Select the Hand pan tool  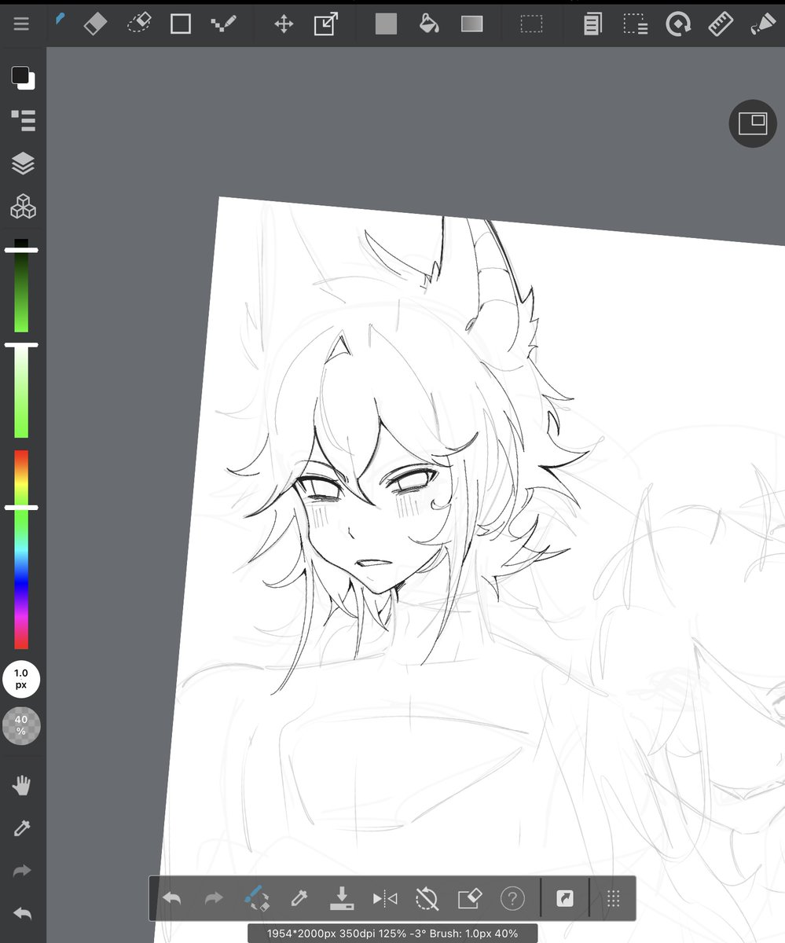click(x=23, y=785)
